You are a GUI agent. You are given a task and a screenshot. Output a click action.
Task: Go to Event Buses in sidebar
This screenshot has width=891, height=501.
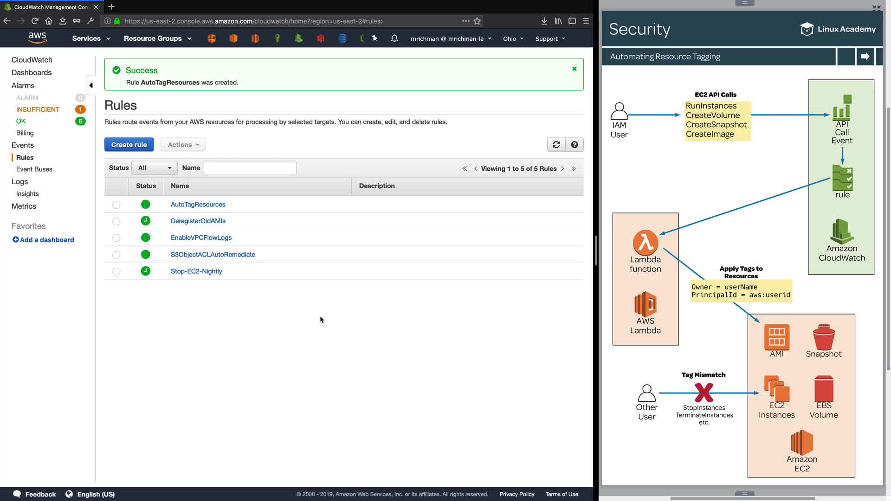click(34, 169)
